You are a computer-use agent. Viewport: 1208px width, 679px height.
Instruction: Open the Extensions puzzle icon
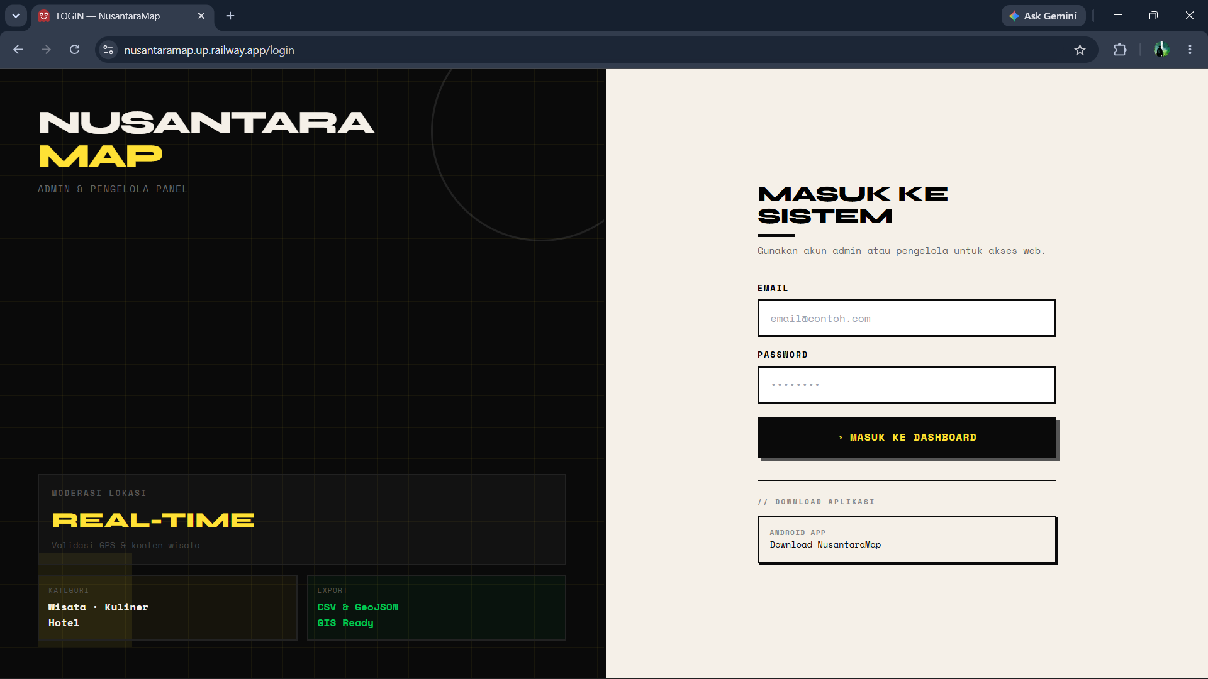click(1120, 50)
